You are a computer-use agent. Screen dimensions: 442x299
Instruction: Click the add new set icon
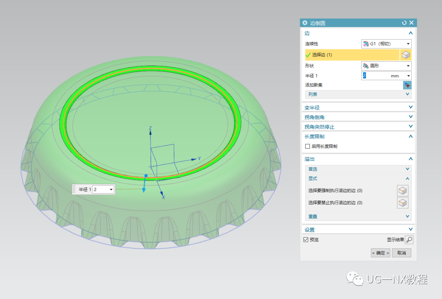(407, 85)
